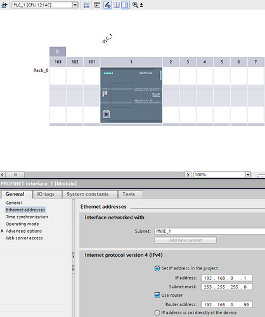Open the System constants tab
This screenshot has width=265, height=317.
coord(87,194)
